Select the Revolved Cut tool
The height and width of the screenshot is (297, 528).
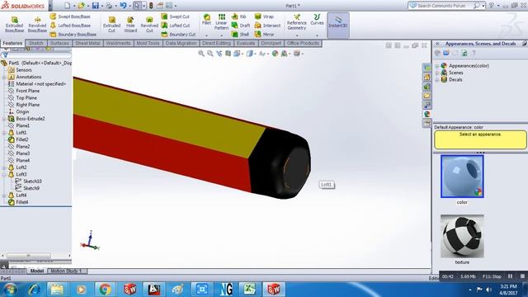pos(149,24)
